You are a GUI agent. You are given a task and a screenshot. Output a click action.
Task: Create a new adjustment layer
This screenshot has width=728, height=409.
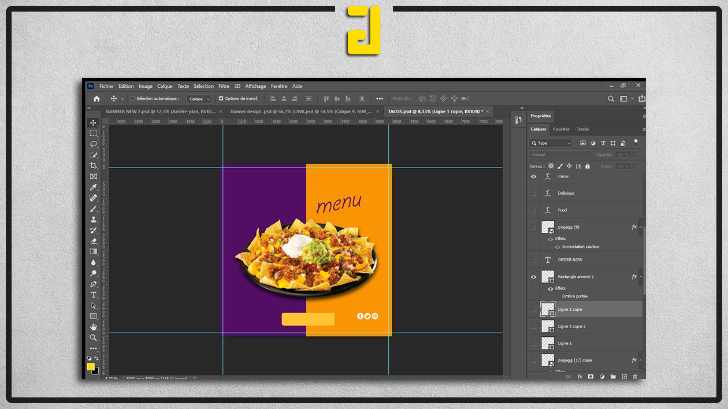[x=602, y=377]
